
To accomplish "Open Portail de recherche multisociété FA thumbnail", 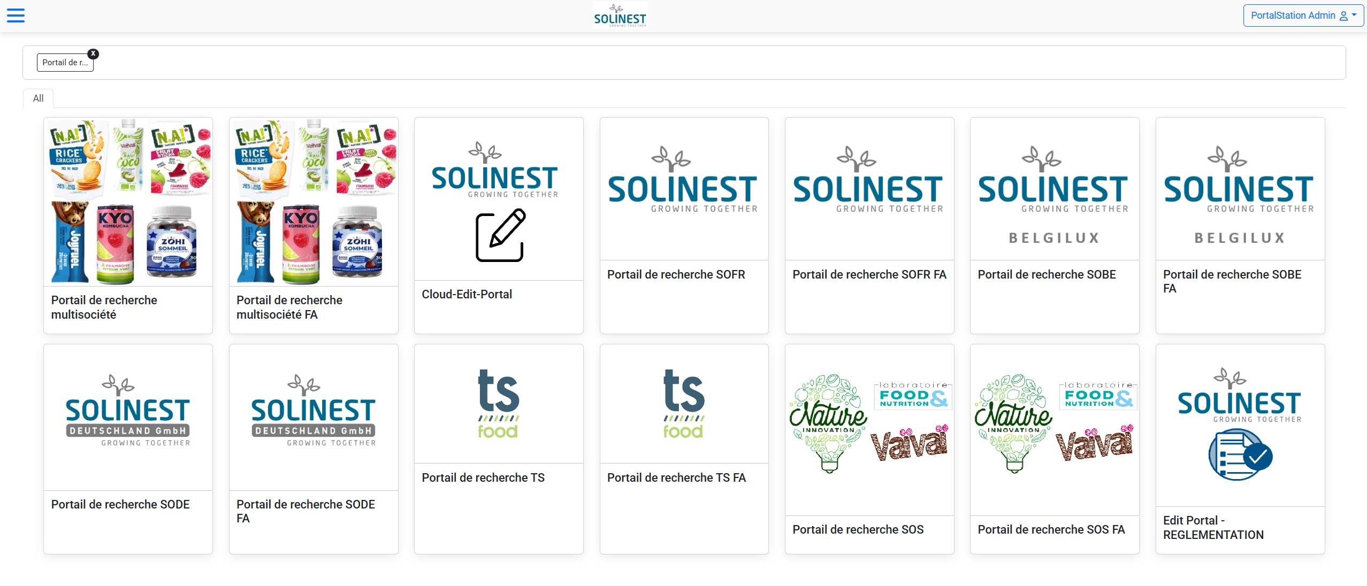I will 314,202.
